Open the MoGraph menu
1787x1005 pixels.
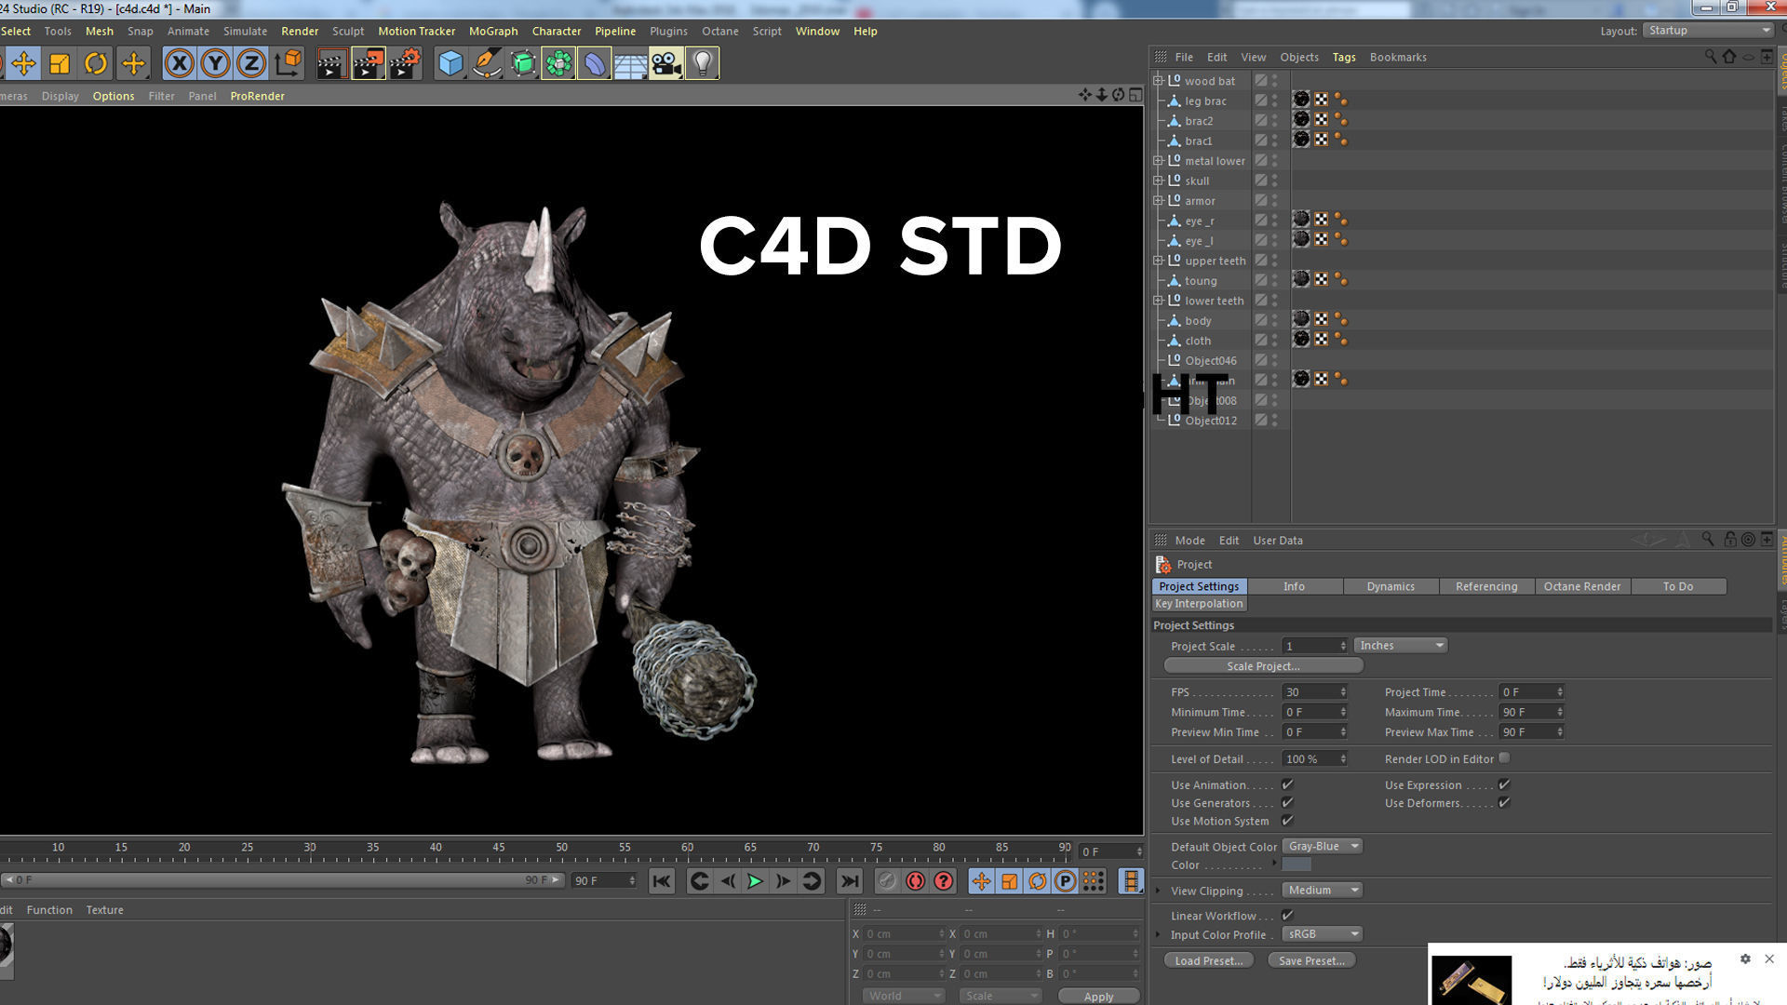[493, 31]
